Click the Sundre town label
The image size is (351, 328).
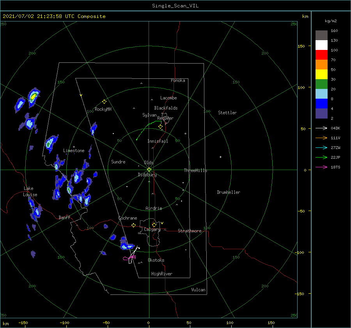point(118,161)
